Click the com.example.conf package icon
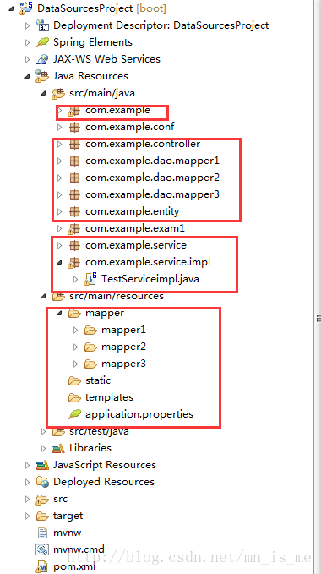This screenshot has height=574, width=321. (x=74, y=127)
